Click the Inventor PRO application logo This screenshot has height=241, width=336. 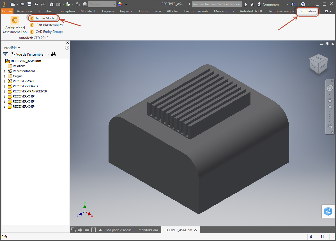(4, 4)
